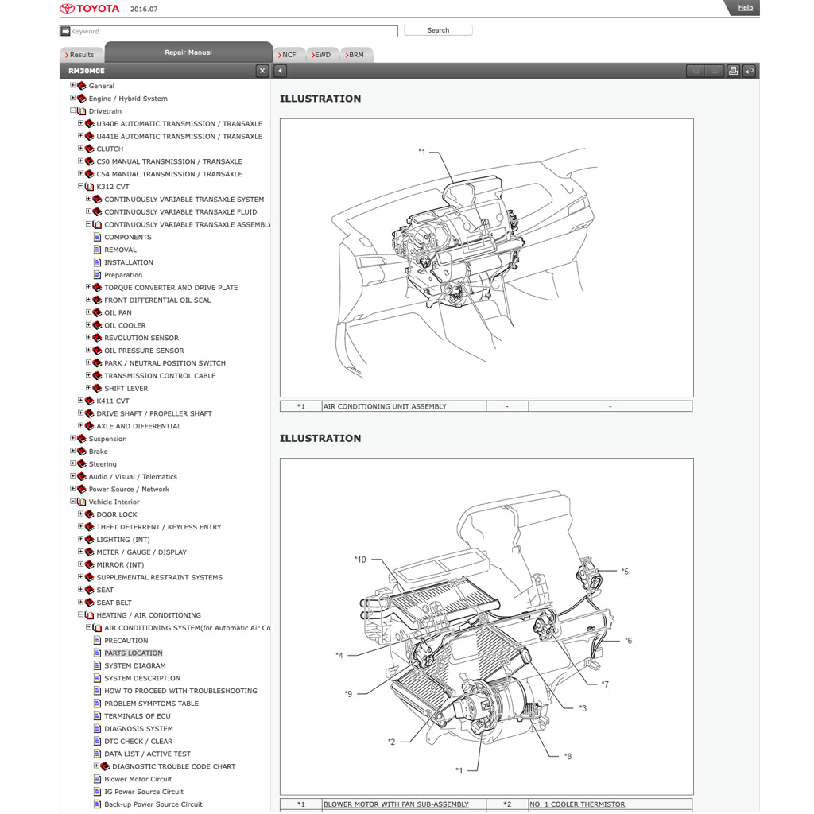Expand the General tree node

[72, 86]
